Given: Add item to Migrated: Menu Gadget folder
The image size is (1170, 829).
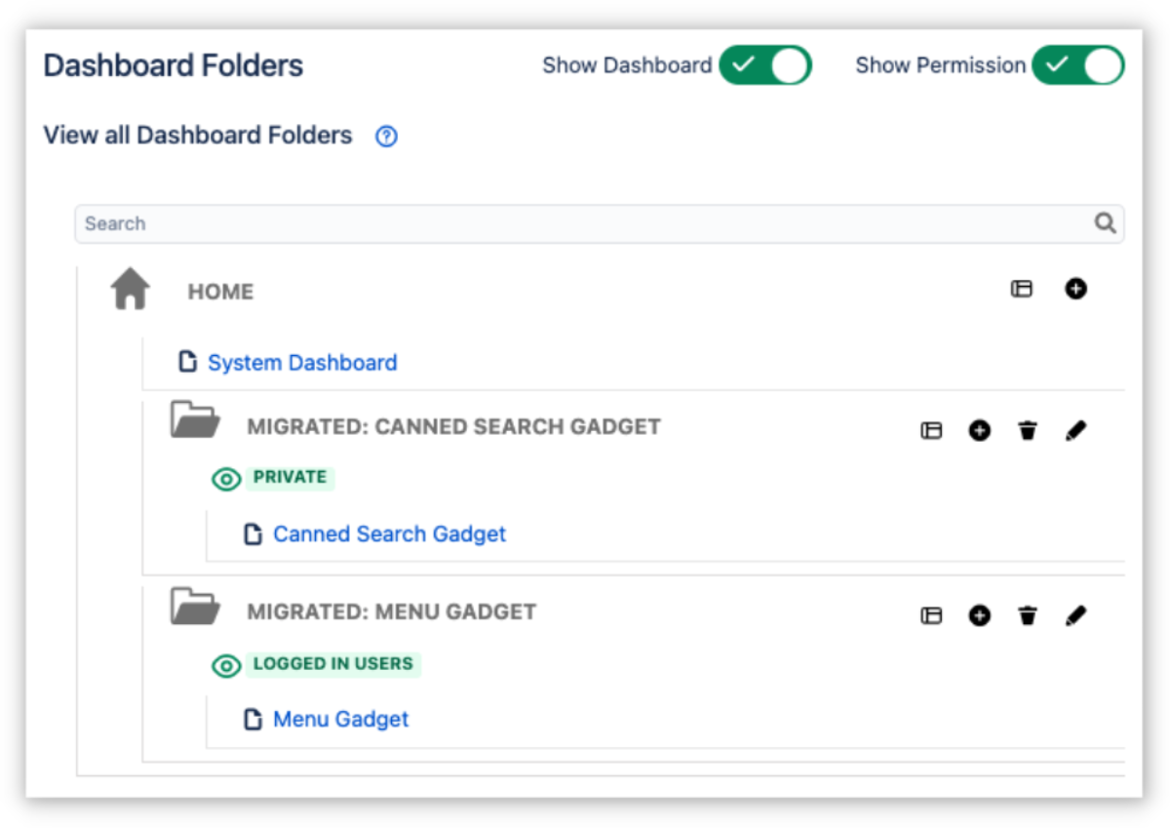Looking at the screenshot, I should [x=979, y=615].
